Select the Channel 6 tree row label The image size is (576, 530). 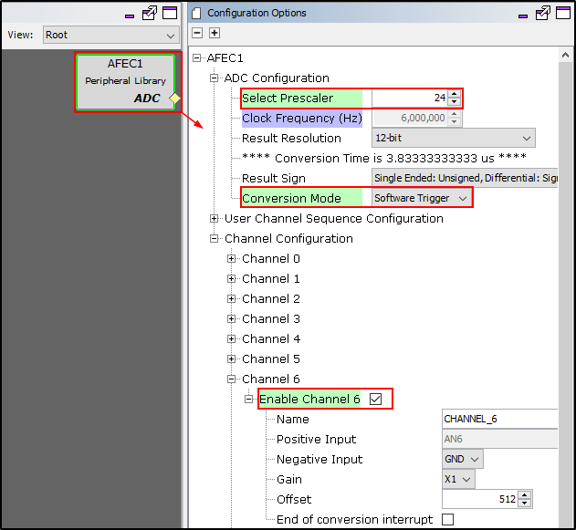tap(271, 379)
